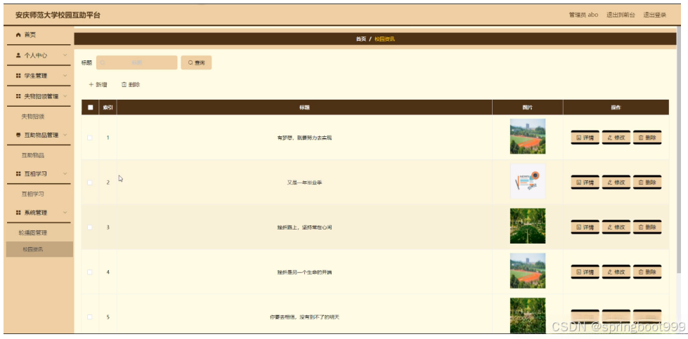Click 删除 for 有梦想，就要努力去实现
Image resolution: width=688 pixels, height=339 pixels.
[x=647, y=138]
